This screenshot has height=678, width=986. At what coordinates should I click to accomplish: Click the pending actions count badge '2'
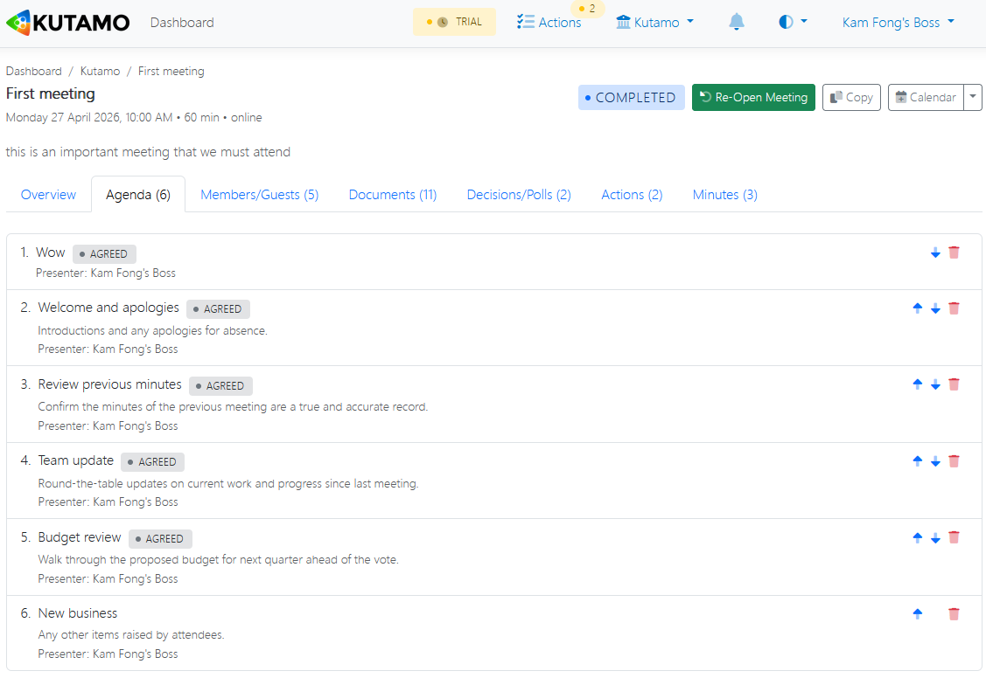coord(587,9)
